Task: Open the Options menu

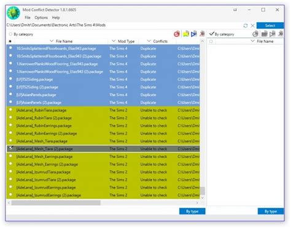Action: [41, 18]
